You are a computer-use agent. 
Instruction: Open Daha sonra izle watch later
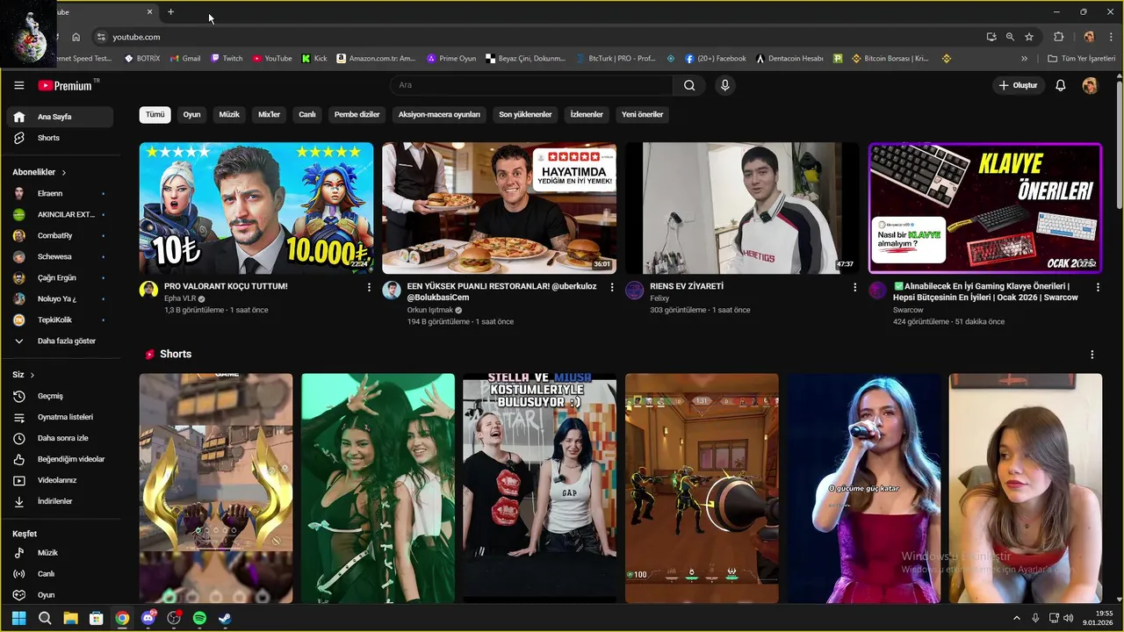pyautogui.click(x=60, y=438)
